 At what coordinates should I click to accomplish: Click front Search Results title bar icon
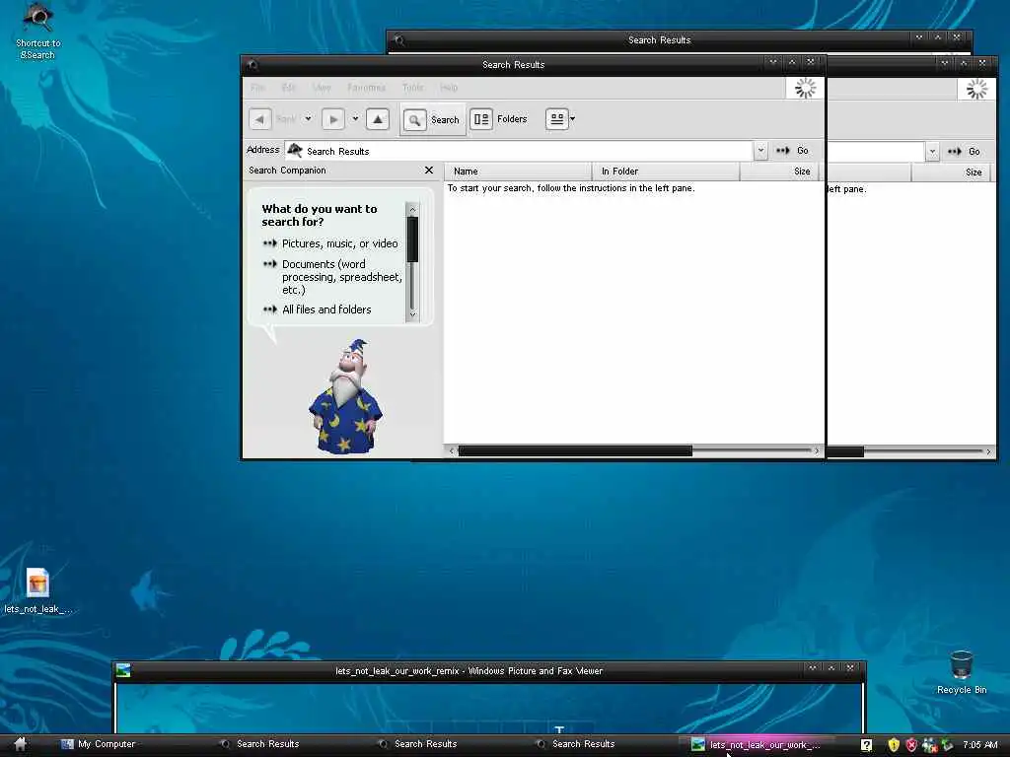click(x=252, y=64)
